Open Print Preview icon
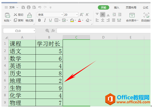 point(34,7)
